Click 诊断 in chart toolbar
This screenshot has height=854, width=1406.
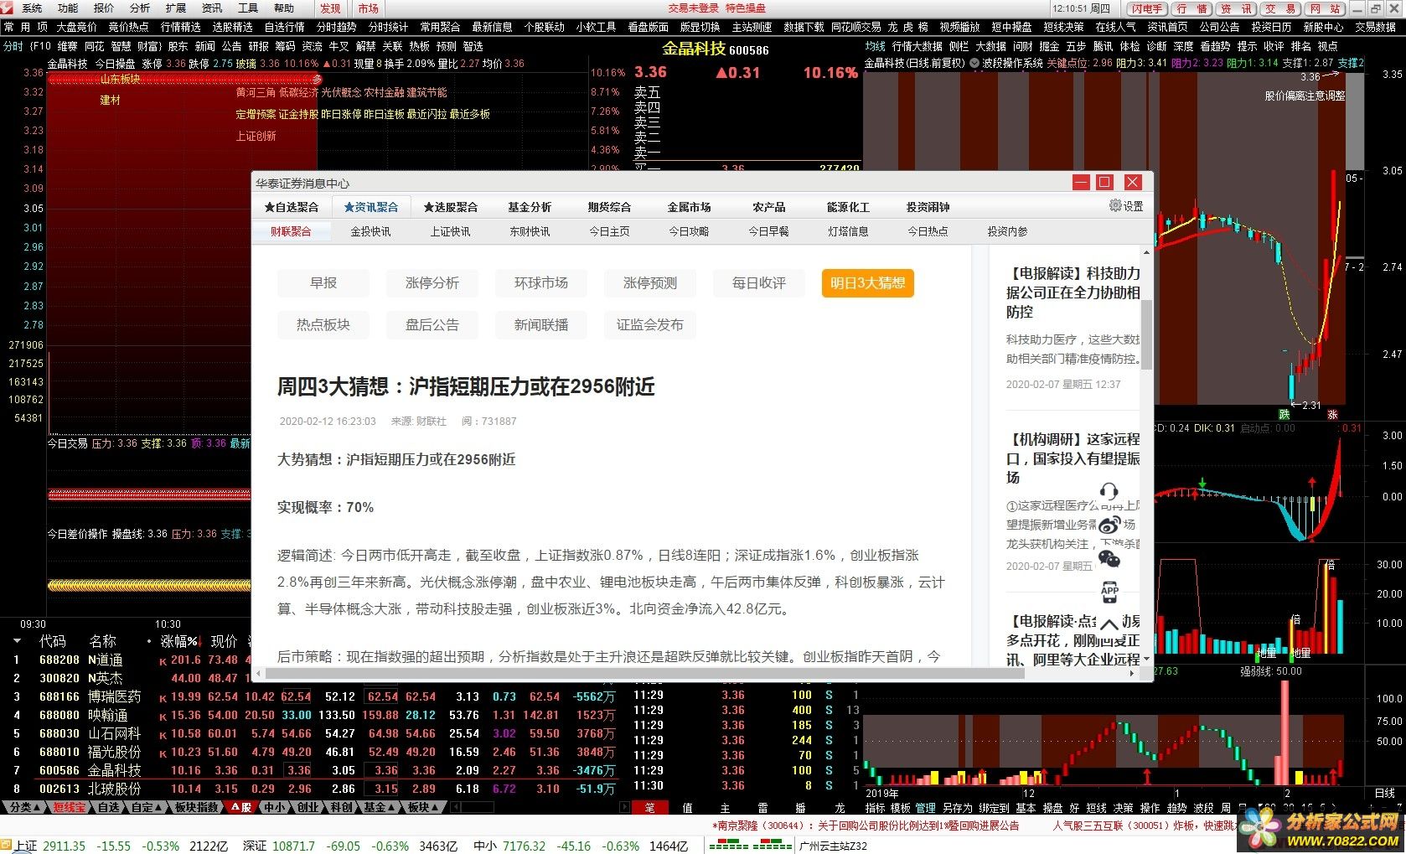(1156, 46)
